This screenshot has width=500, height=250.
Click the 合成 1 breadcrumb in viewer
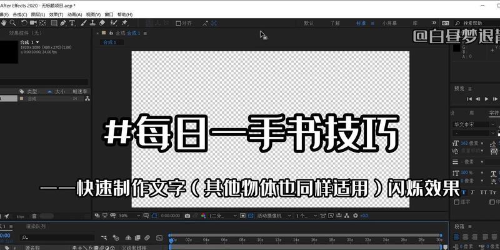click(x=109, y=42)
